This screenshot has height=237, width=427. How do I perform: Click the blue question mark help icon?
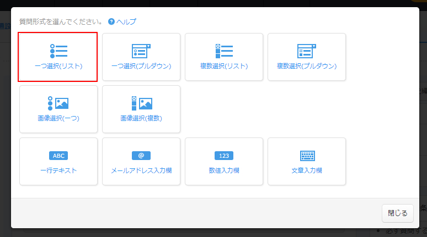111,22
